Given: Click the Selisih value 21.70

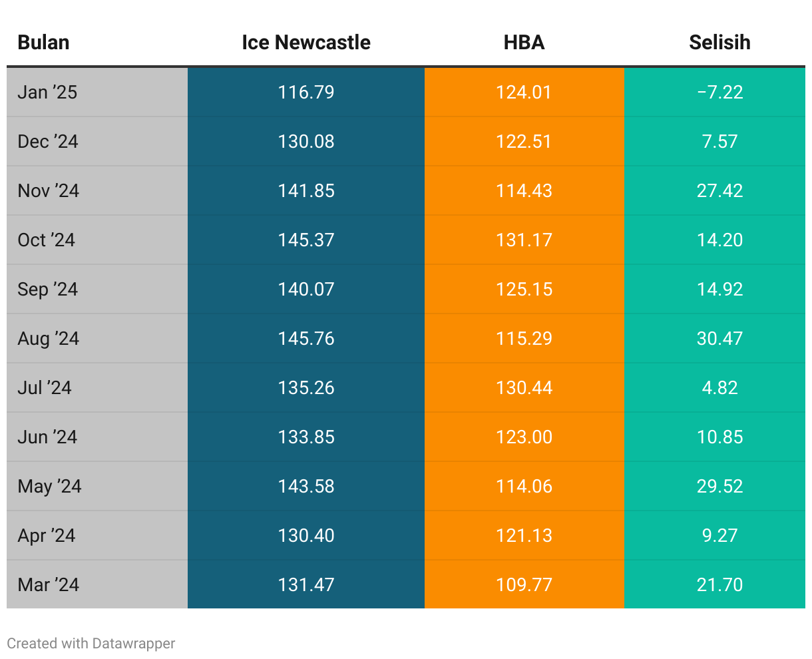Looking at the screenshot, I should point(719,584).
